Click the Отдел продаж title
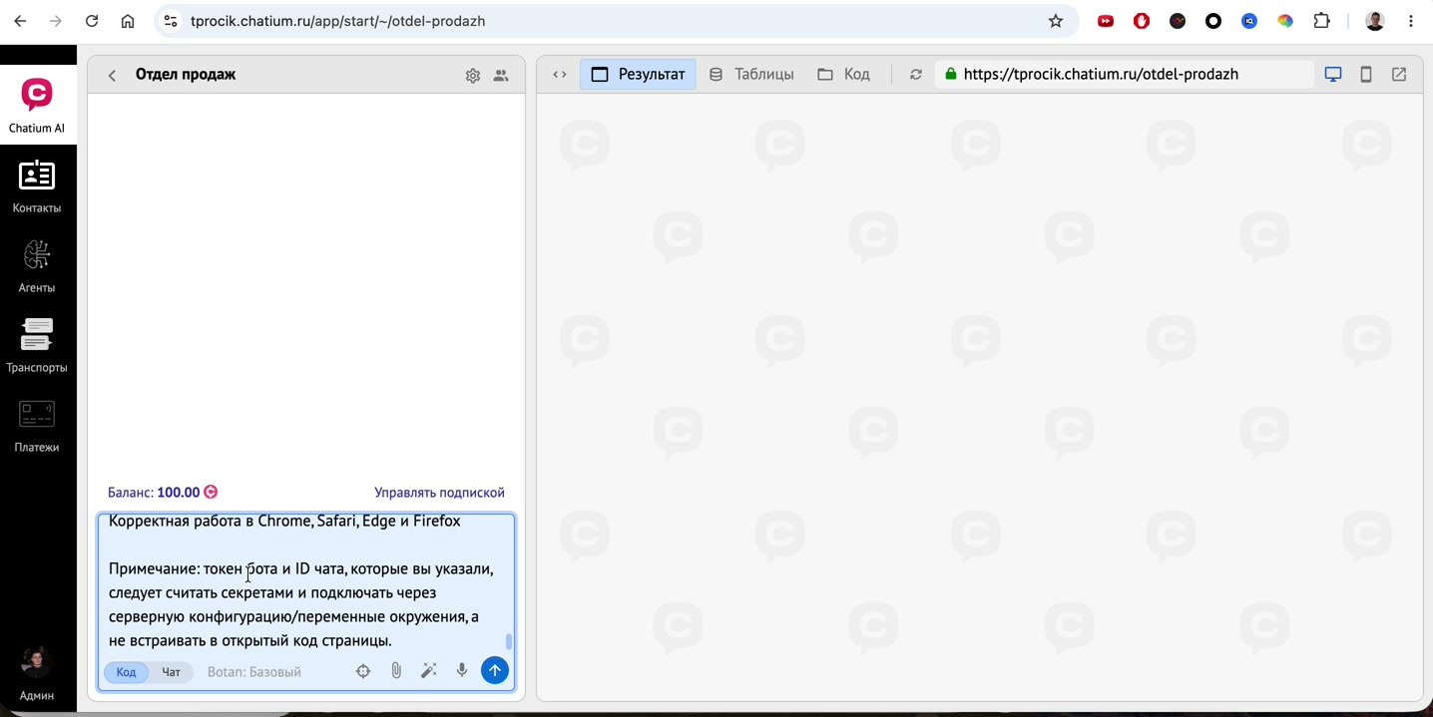This screenshot has height=717, width=1433. coord(186,75)
